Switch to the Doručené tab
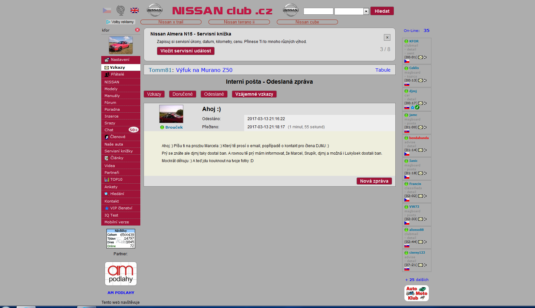The width and height of the screenshot is (535, 308). pyautogui.click(x=182, y=94)
